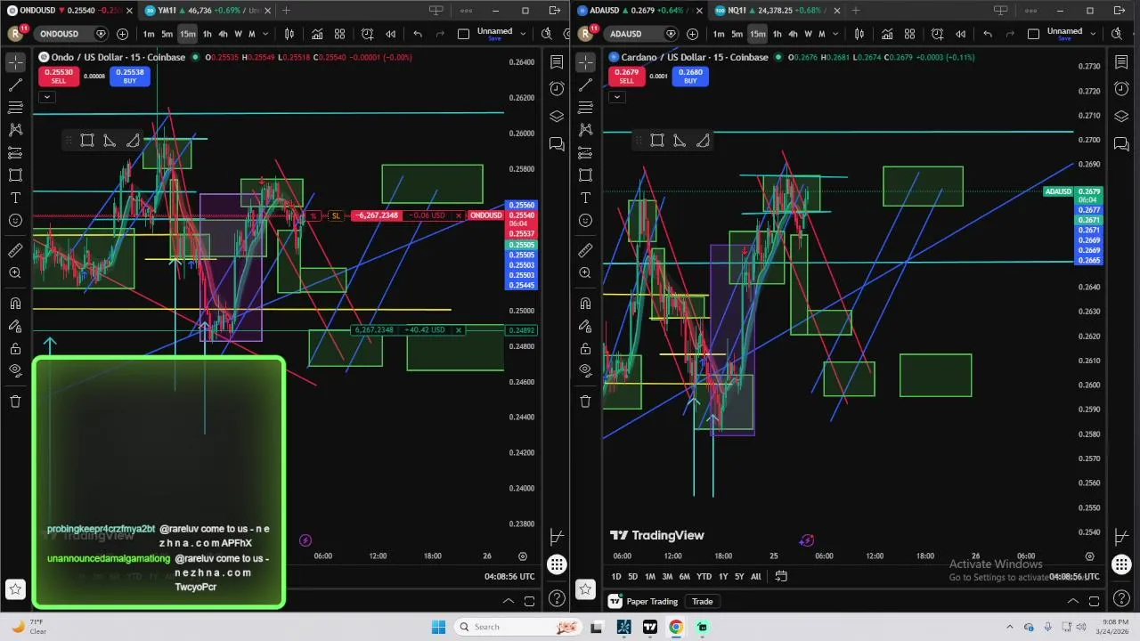Select the ruler measure tool in ONDOUSD window

coord(15,251)
